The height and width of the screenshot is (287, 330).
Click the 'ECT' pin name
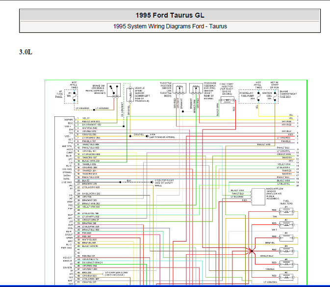point(71,139)
